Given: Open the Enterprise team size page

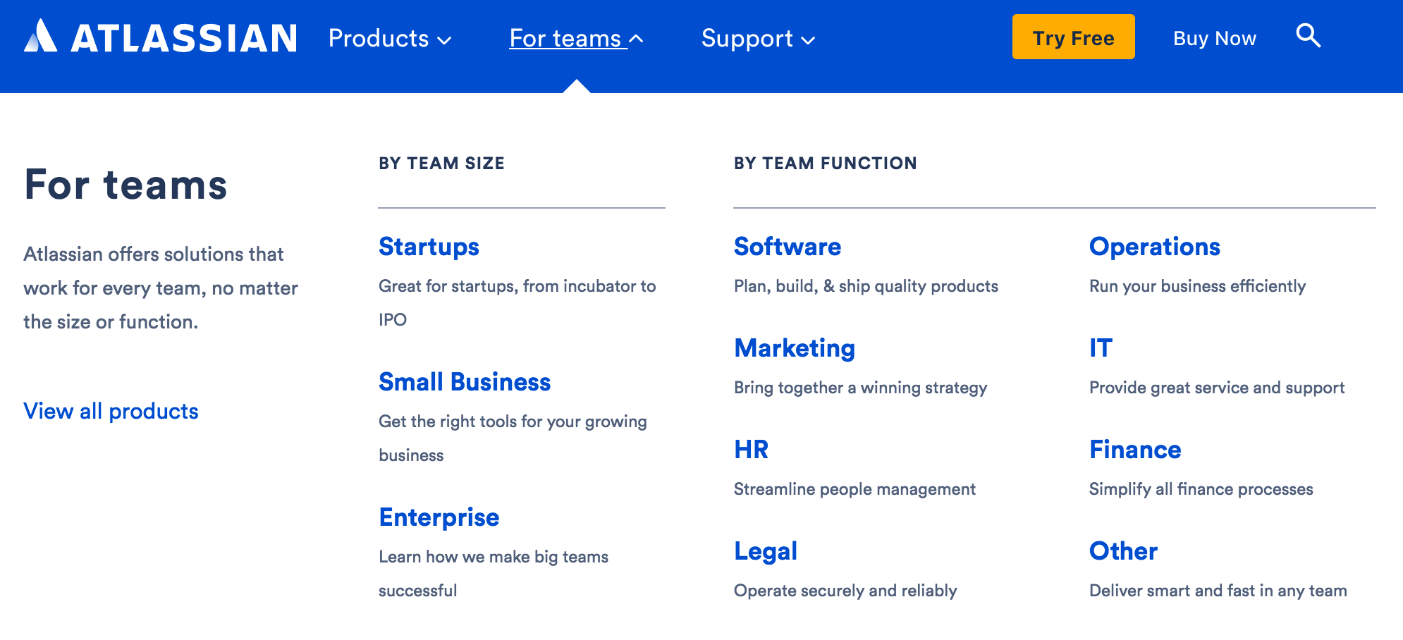Looking at the screenshot, I should [x=439, y=517].
